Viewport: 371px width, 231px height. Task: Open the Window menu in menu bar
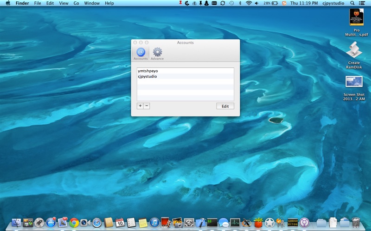pos(92,3)
